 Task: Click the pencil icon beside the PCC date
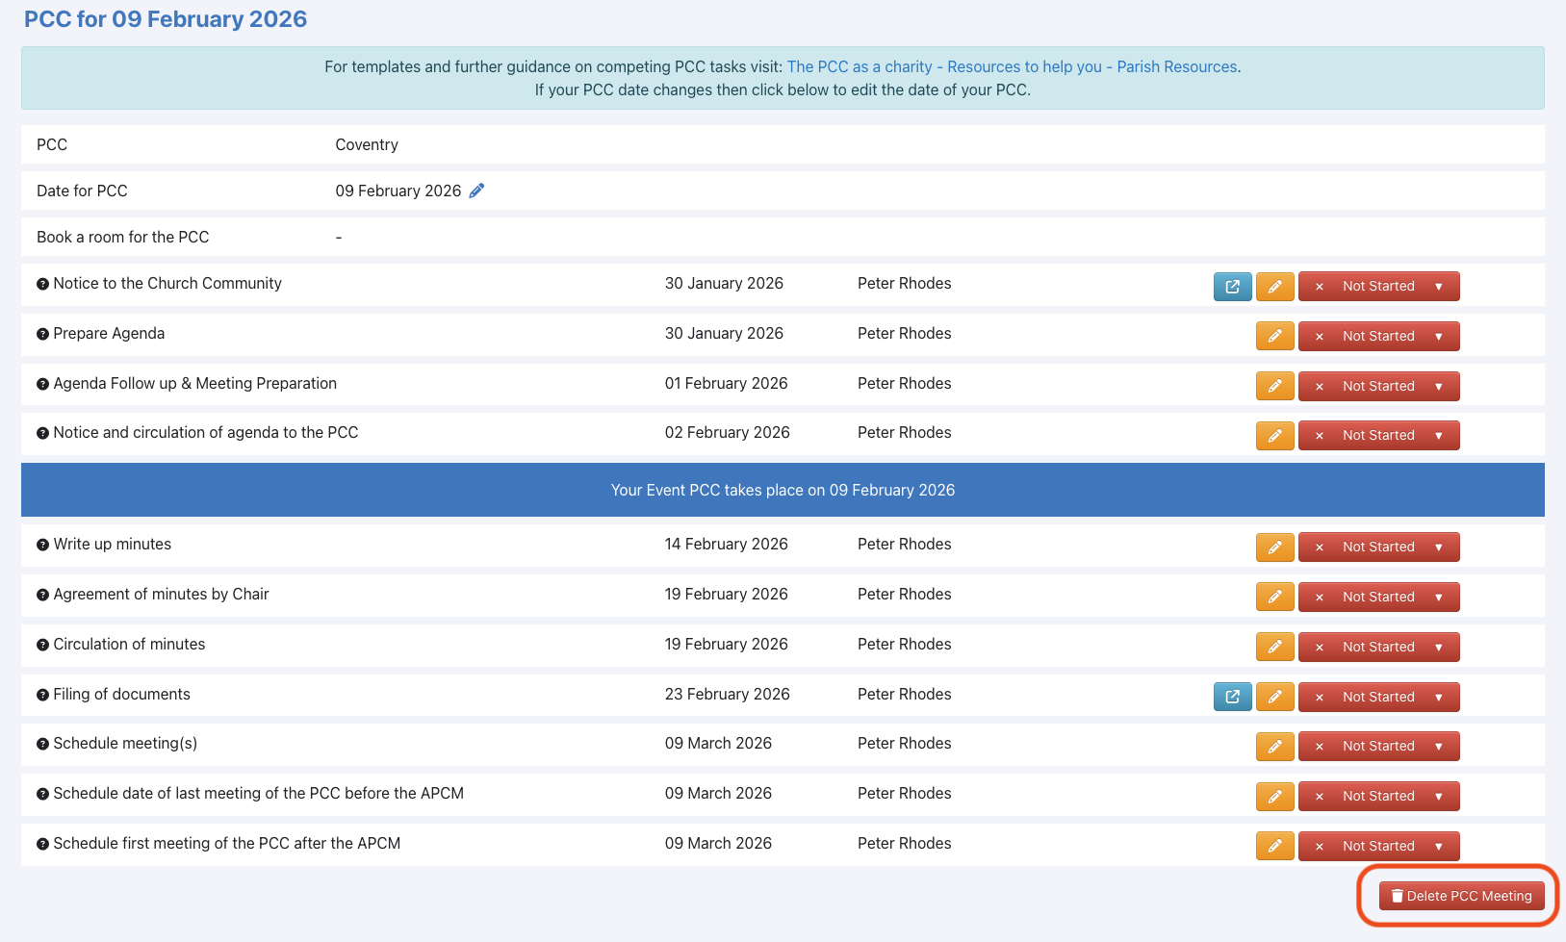point(476,191)
